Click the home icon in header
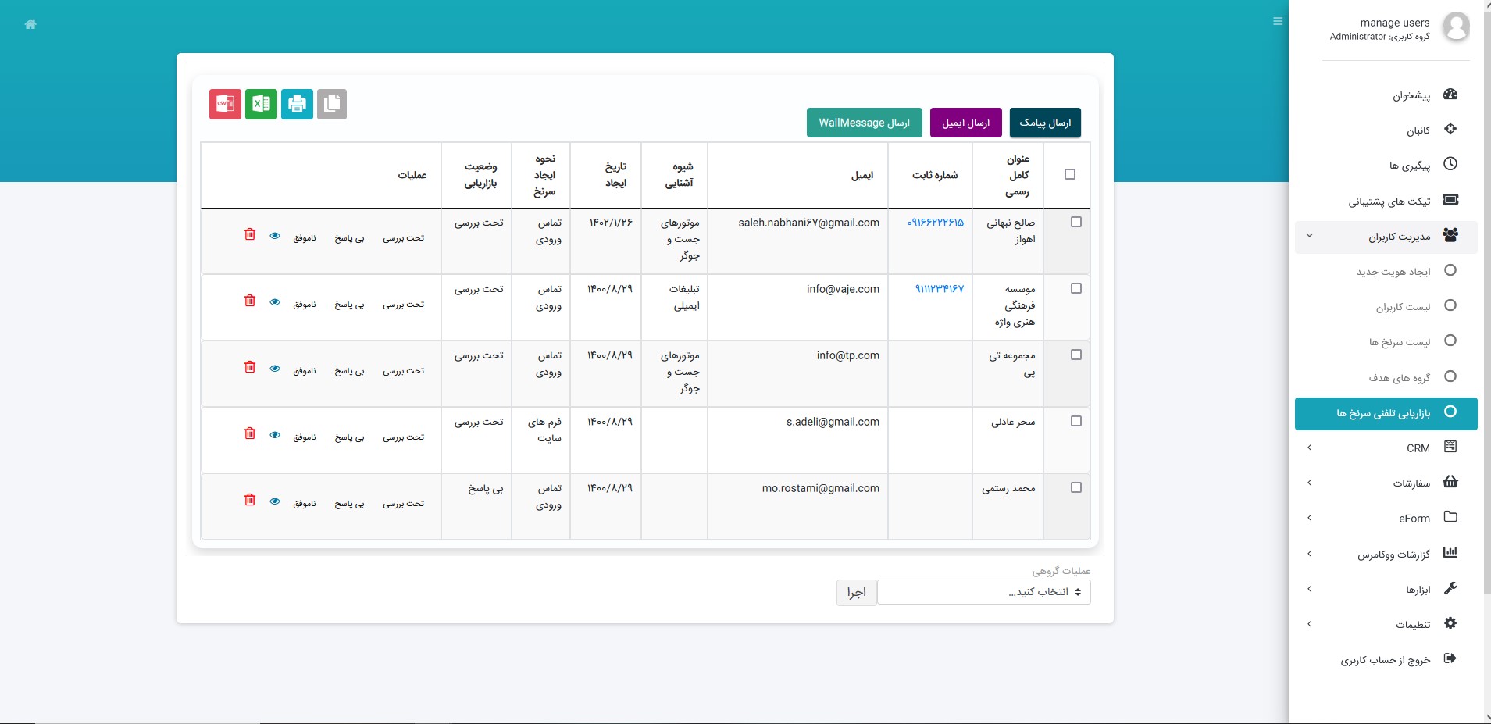Image resolution: width=1491 pixels, height=724 pixels. click(30, 24)
